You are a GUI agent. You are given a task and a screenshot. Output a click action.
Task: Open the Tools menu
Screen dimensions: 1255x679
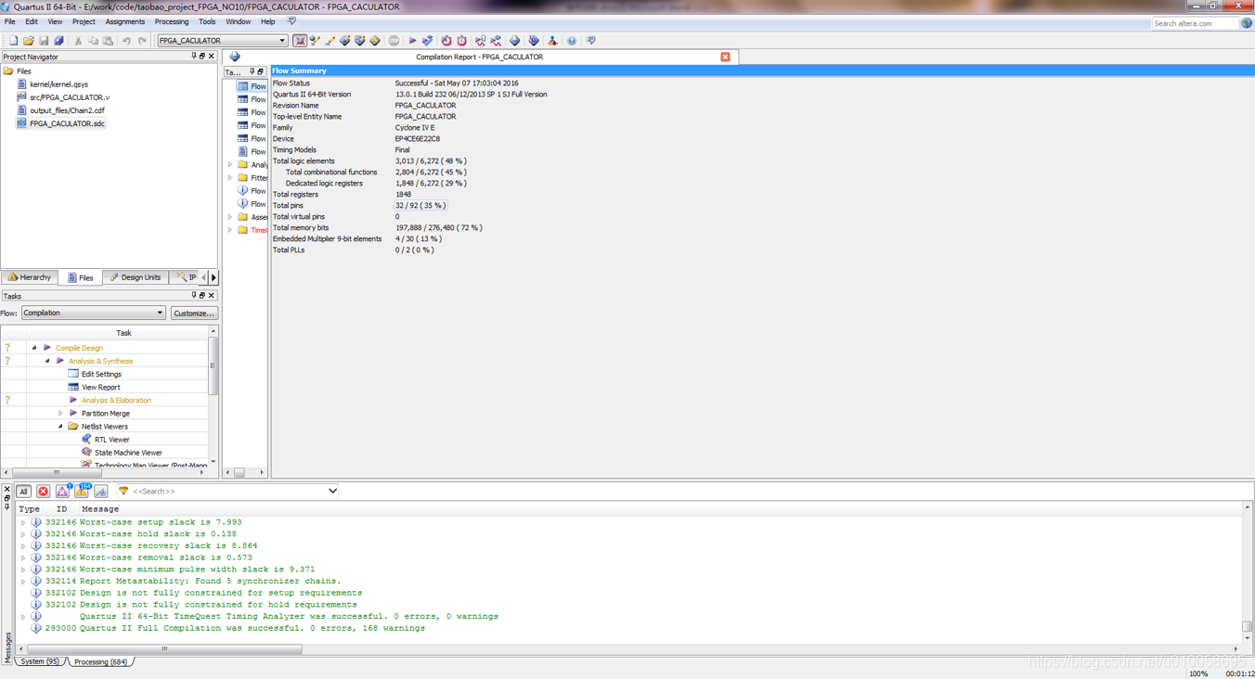(207, 21)
